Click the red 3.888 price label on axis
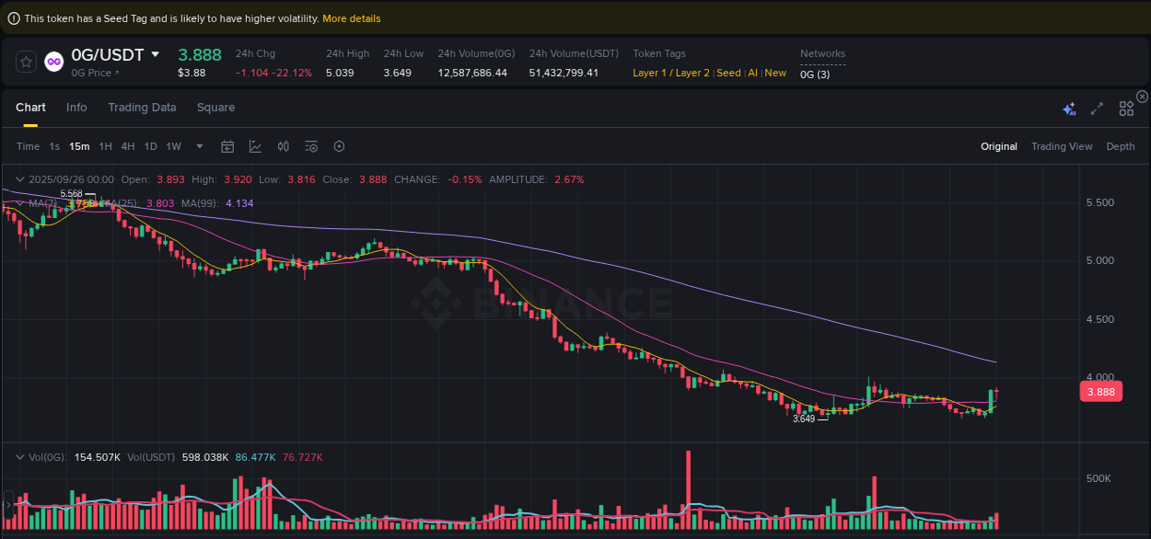Viewport: 1151px width, 539px height. [1101, 391]
